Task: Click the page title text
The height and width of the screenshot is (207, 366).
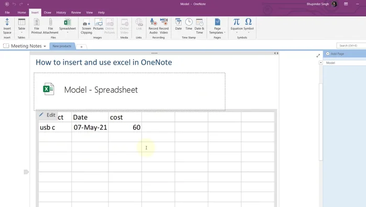Action: click(104, 62)
